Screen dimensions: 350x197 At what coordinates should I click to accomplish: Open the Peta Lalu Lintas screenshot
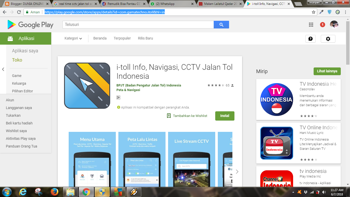tap(142, 159)
